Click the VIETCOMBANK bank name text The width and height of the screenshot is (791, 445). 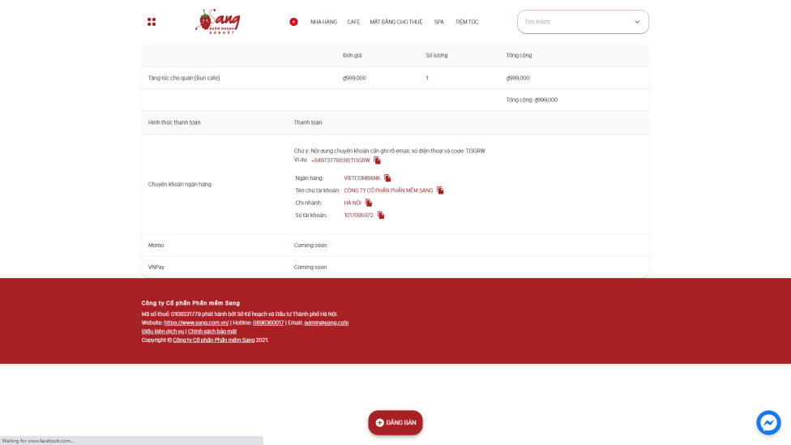(x=362, y=178)
